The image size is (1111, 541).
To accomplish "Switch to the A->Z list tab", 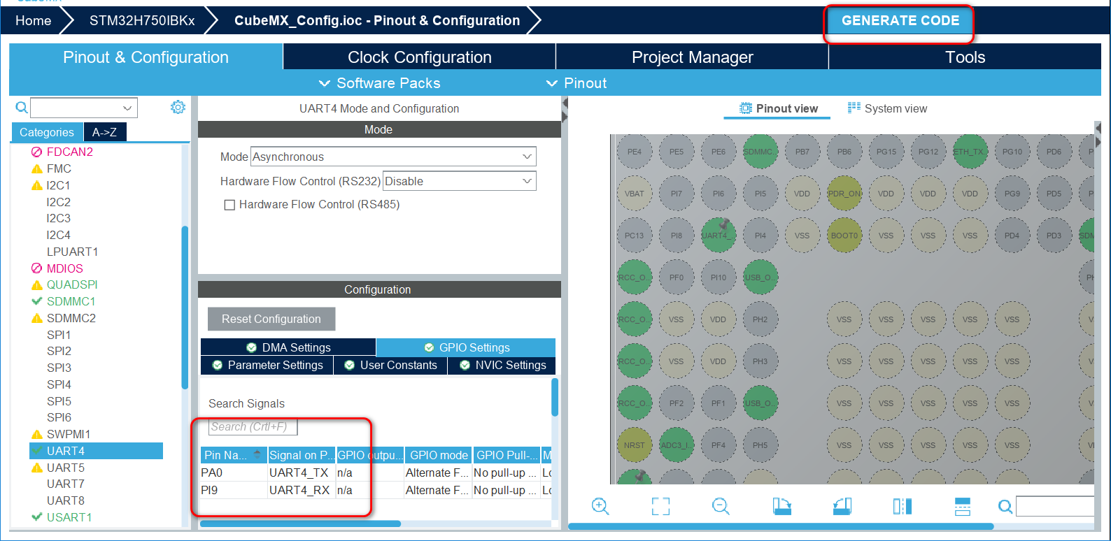I will [x=105, y=132].
